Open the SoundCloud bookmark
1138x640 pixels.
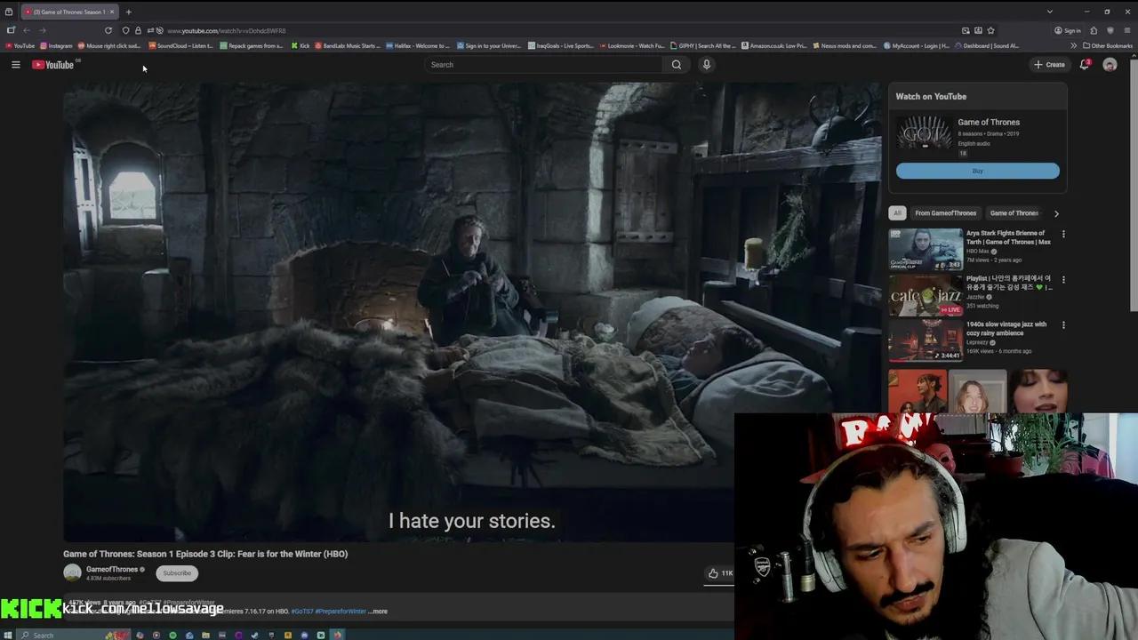pos(180,45)
